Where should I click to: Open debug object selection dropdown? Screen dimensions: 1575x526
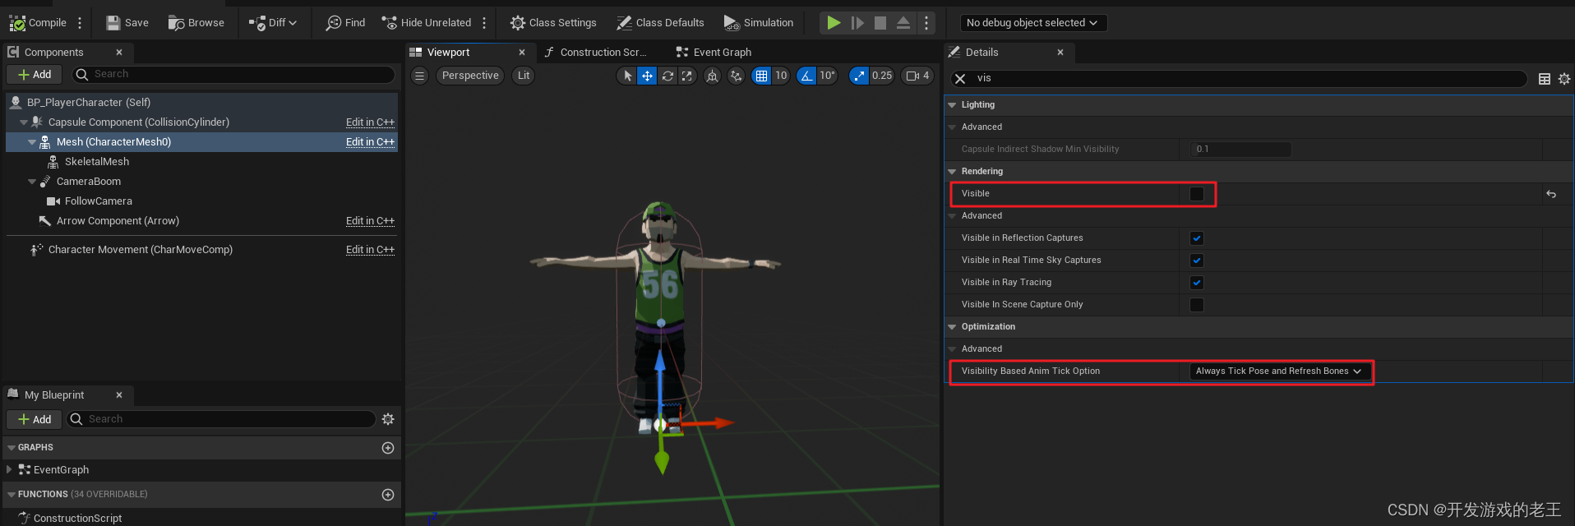1033,23
